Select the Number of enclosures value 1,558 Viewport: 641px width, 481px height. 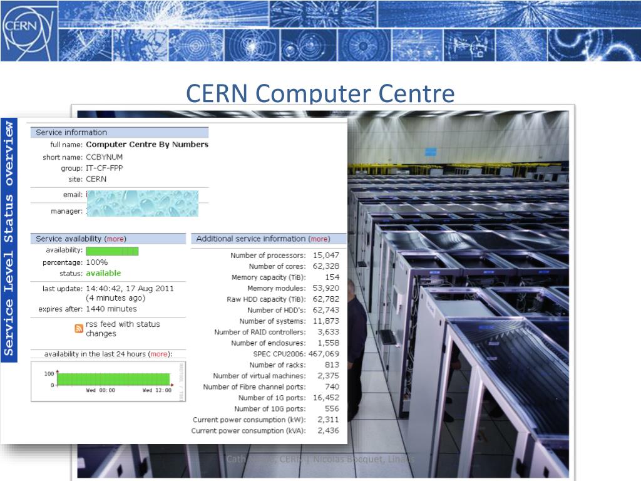329,343
